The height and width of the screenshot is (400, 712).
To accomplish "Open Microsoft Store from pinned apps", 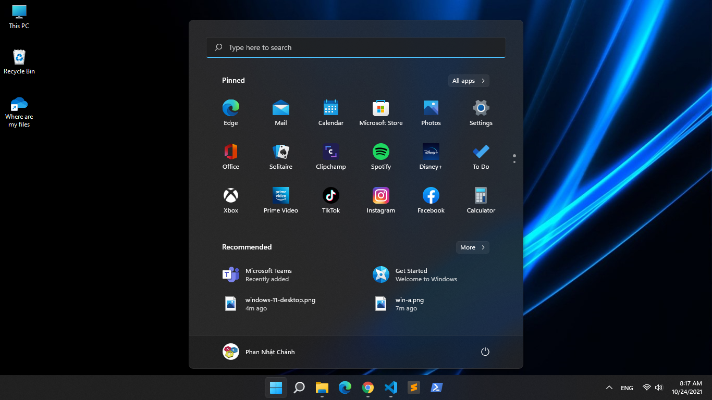I will click(381, 113).
